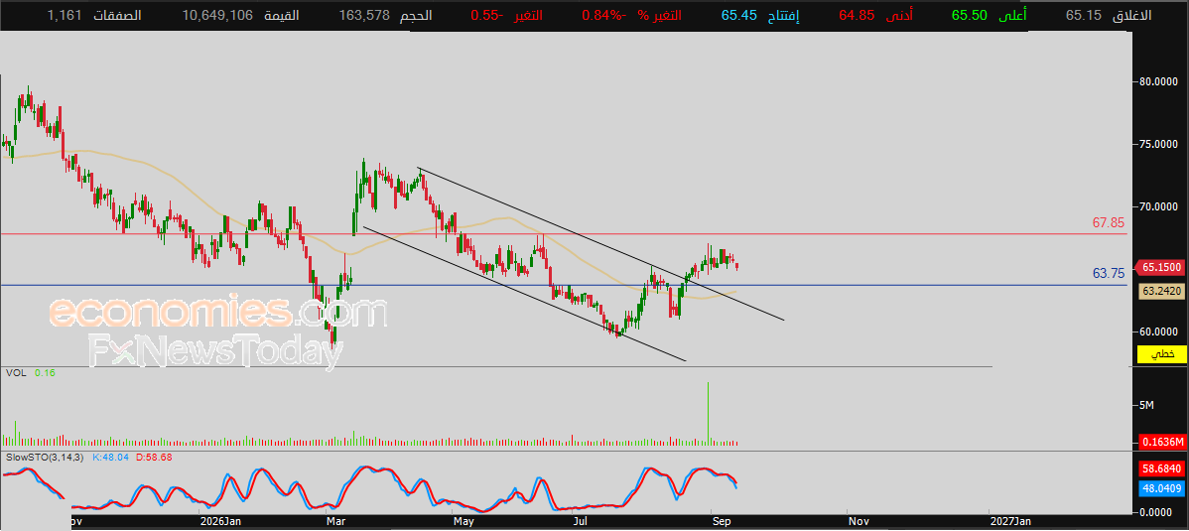Select the change value -0.55
Image resolution: width=1189 pixels, height=531 pixels.
click(x=486, y=15)
